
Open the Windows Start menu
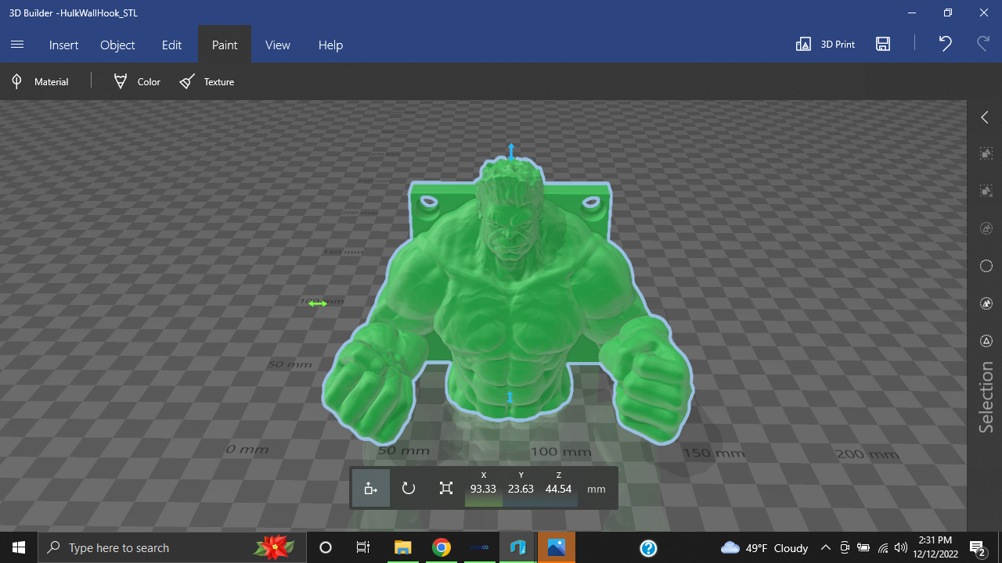(19, 547)
